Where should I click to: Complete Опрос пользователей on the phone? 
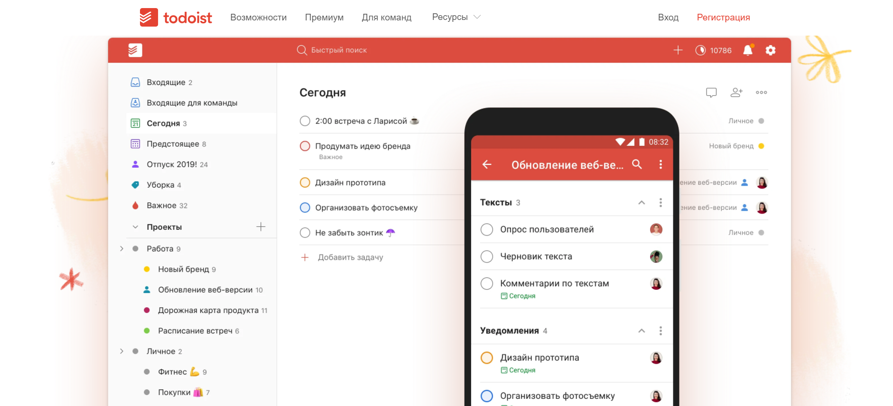pyautogui.click(x=487, y=230)
